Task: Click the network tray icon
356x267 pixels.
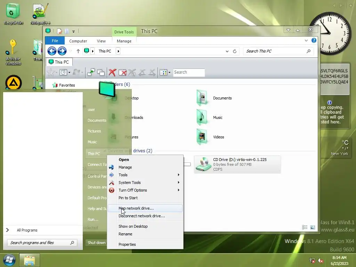Action: tap(312, 261)
